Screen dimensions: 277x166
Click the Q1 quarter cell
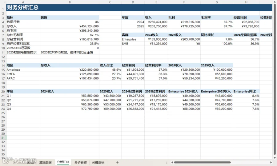(x=23, y=96)
